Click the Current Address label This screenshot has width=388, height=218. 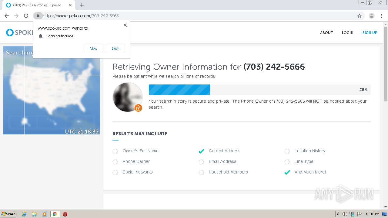pyautogui.click(x=224, y=151)
